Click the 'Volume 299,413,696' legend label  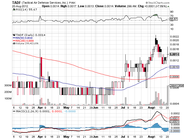point(27,44)
